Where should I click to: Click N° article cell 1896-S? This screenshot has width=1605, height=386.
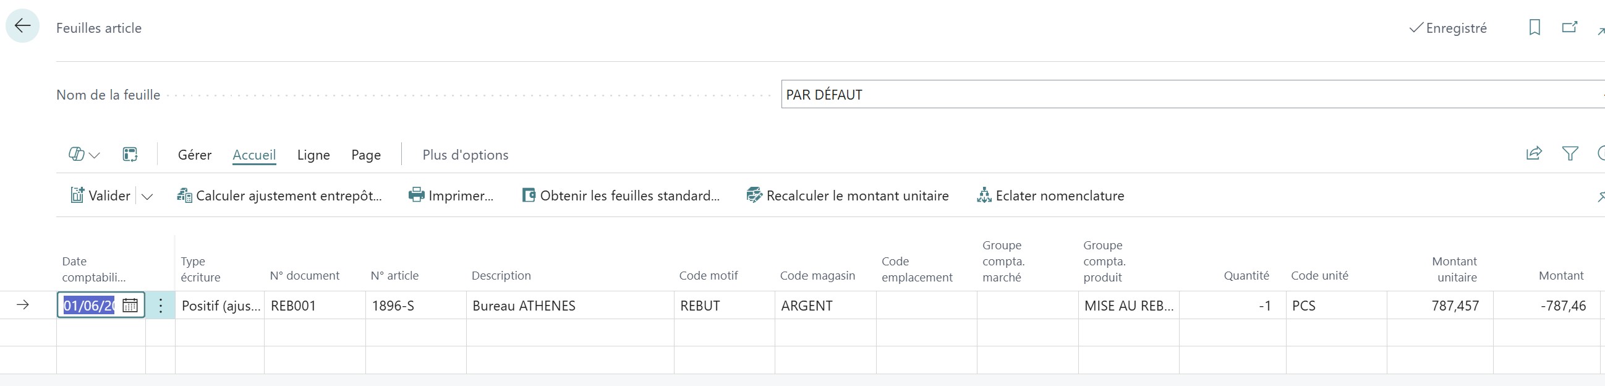pyautogui.click(x=415, y=306)
